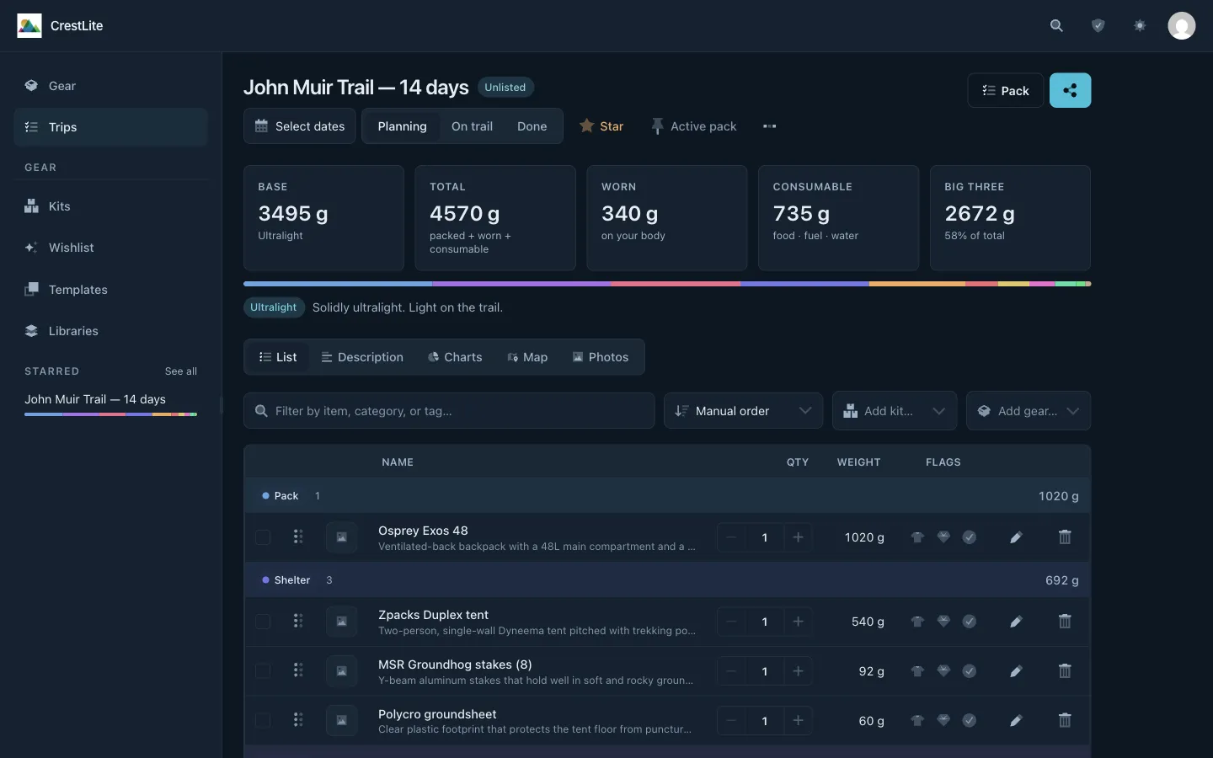
Task: Toggle packed check on MSR Groundhog stakes
Action: (970, 671)
